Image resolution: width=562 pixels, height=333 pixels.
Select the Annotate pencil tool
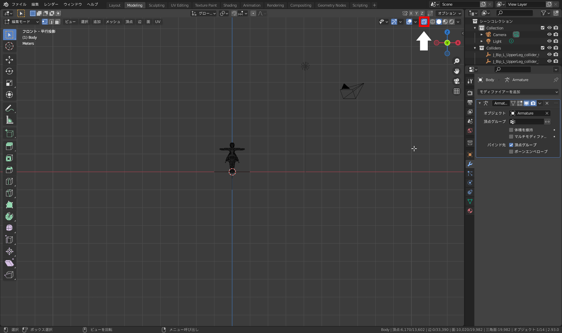[x=9, y=108]
